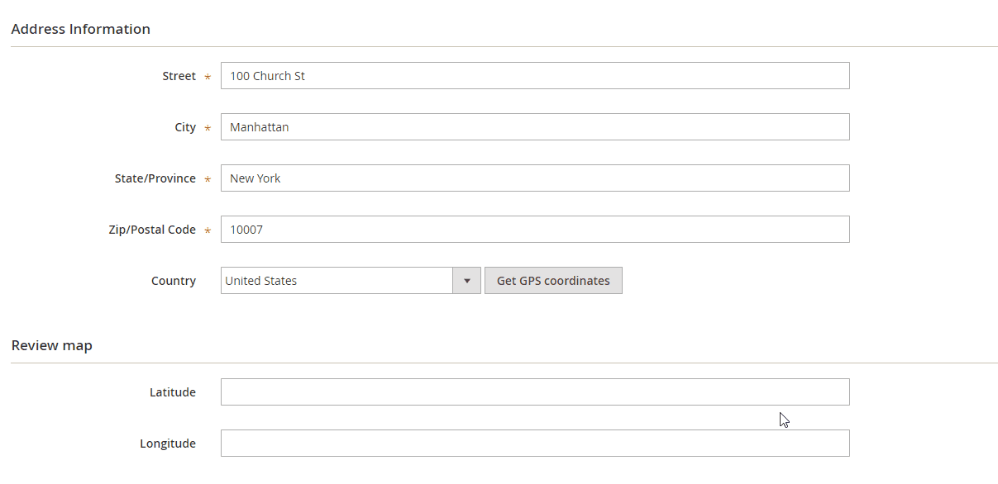The height and width of the screenshot is (484, 998).
Task: Expand the United States country selector
Action: [x=467, y=280]
